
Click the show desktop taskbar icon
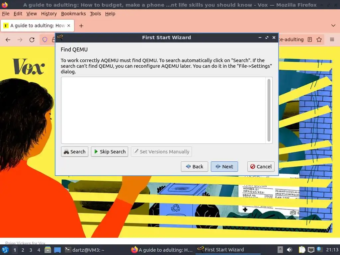[x=57, y=250]
